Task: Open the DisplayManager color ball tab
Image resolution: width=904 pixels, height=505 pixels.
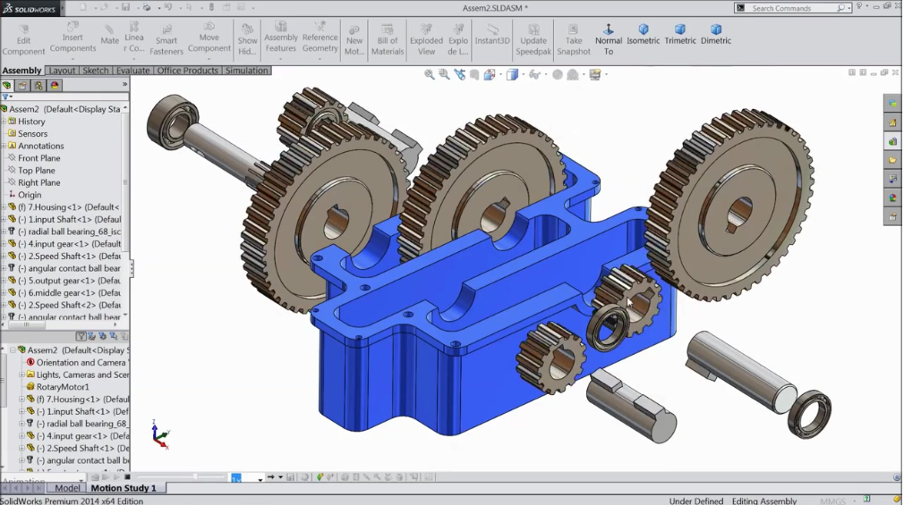Action: [x=55, y=85]
